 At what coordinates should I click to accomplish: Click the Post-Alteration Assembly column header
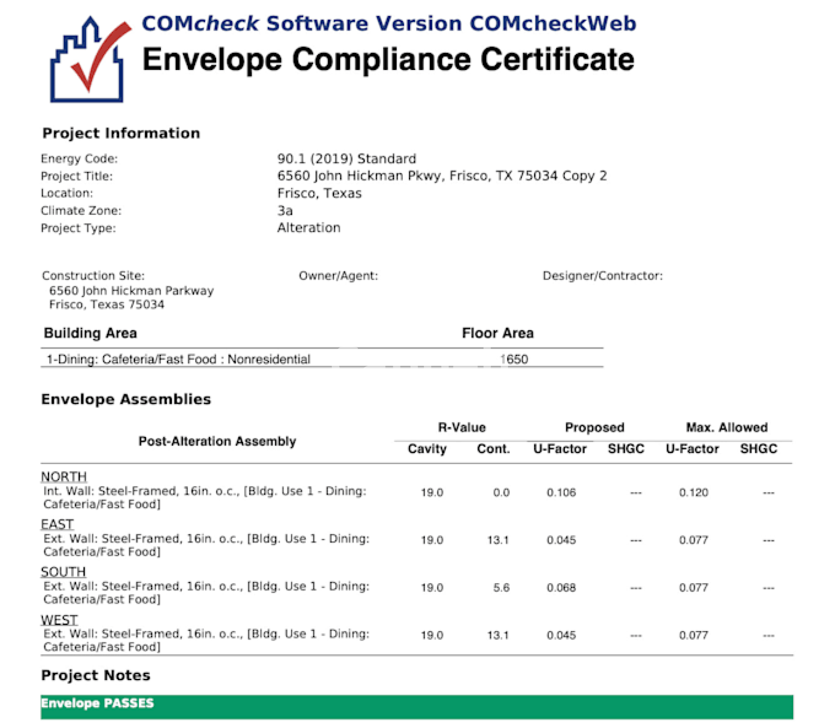coord(217,441)
